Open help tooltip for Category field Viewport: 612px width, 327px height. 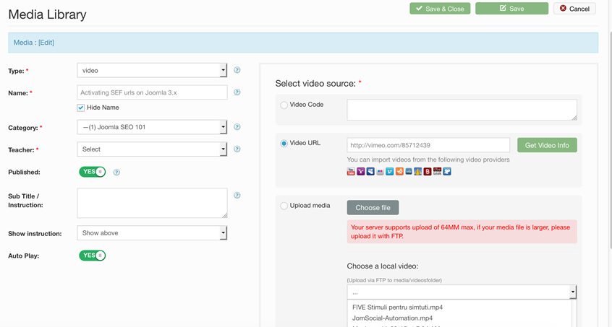(237, 127)
